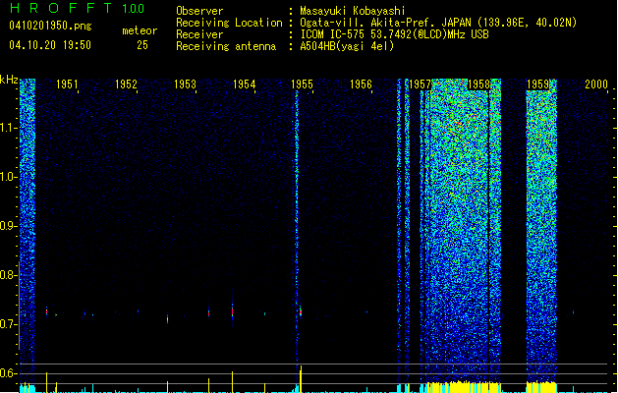Click observer name Masayuki Kobayashi
This screenshot has width=618, height=393.
353,11
